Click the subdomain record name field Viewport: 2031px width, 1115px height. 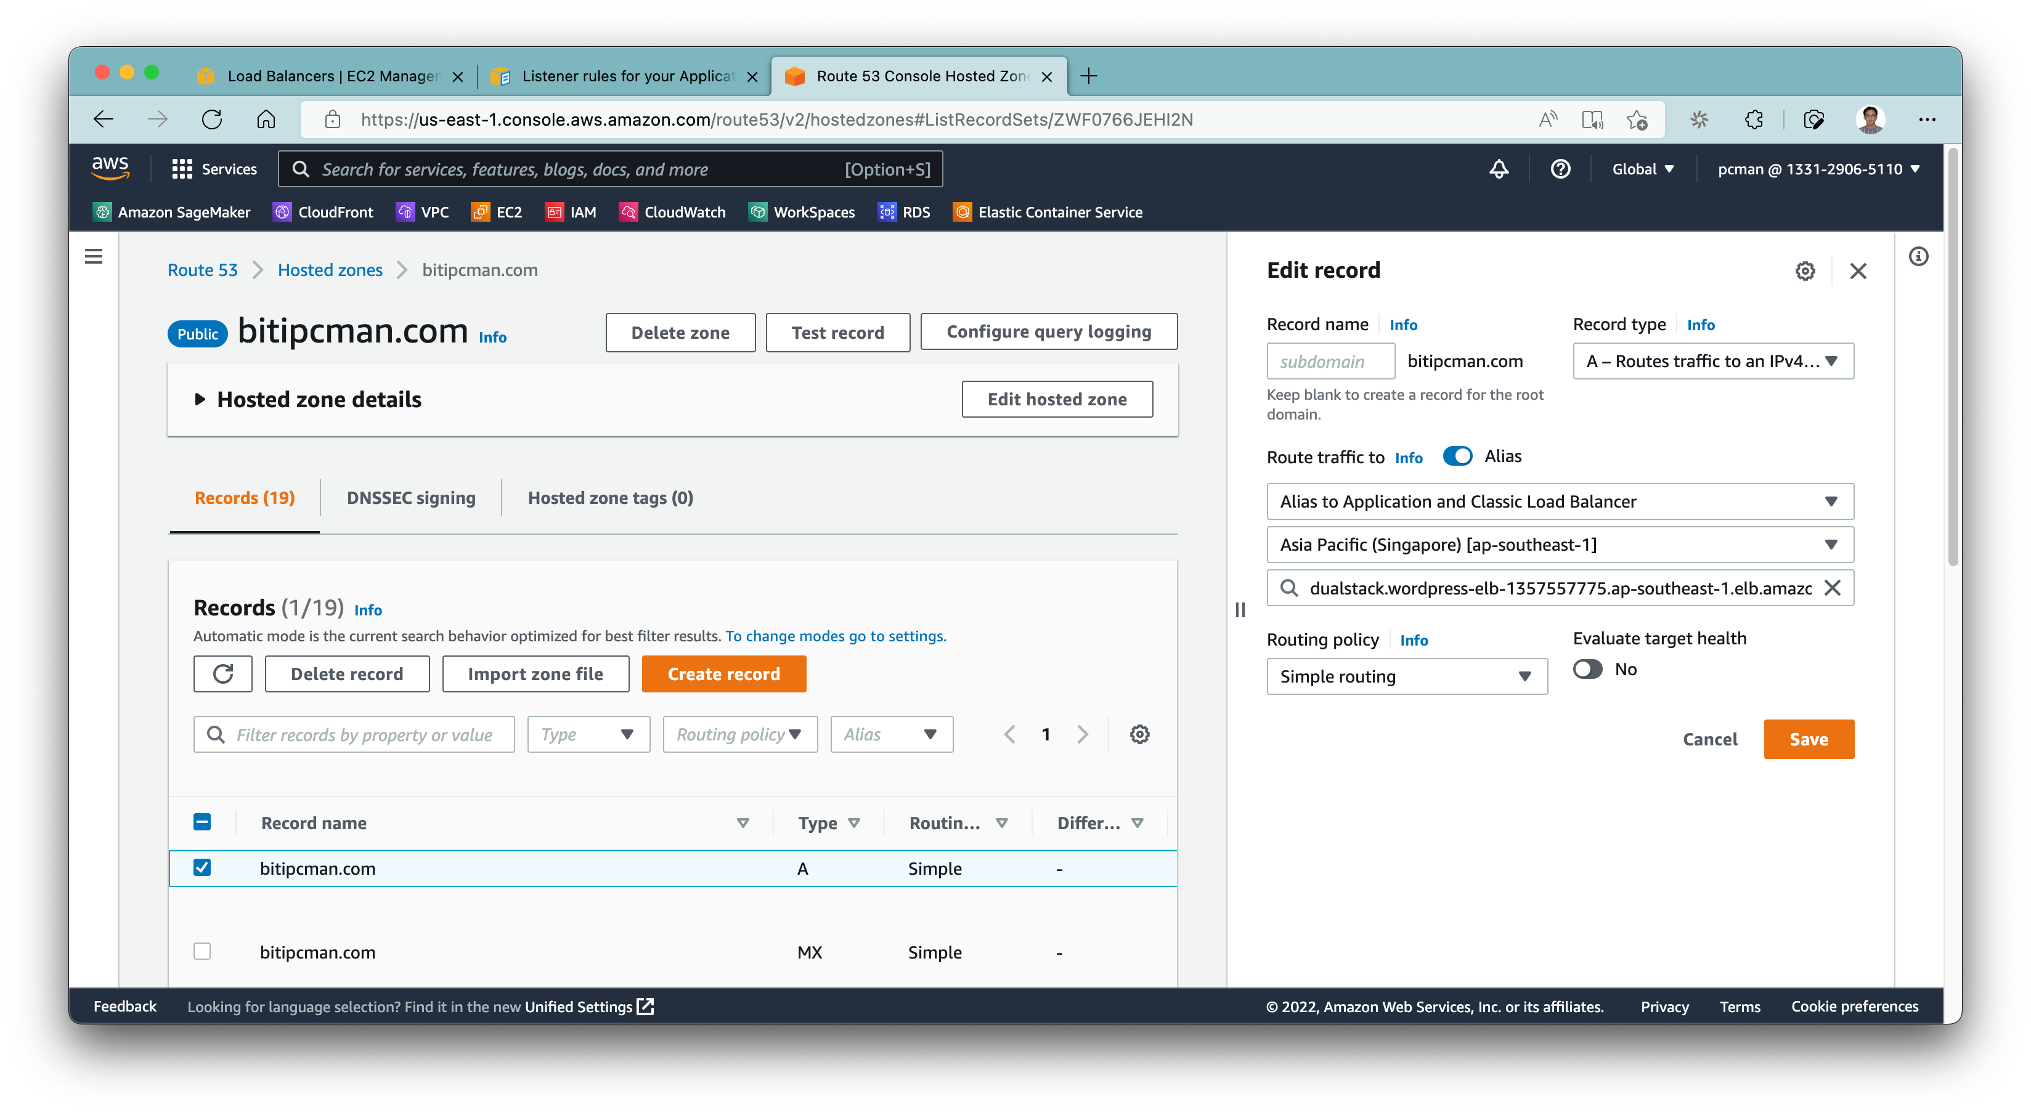(x=1330, y=361)
